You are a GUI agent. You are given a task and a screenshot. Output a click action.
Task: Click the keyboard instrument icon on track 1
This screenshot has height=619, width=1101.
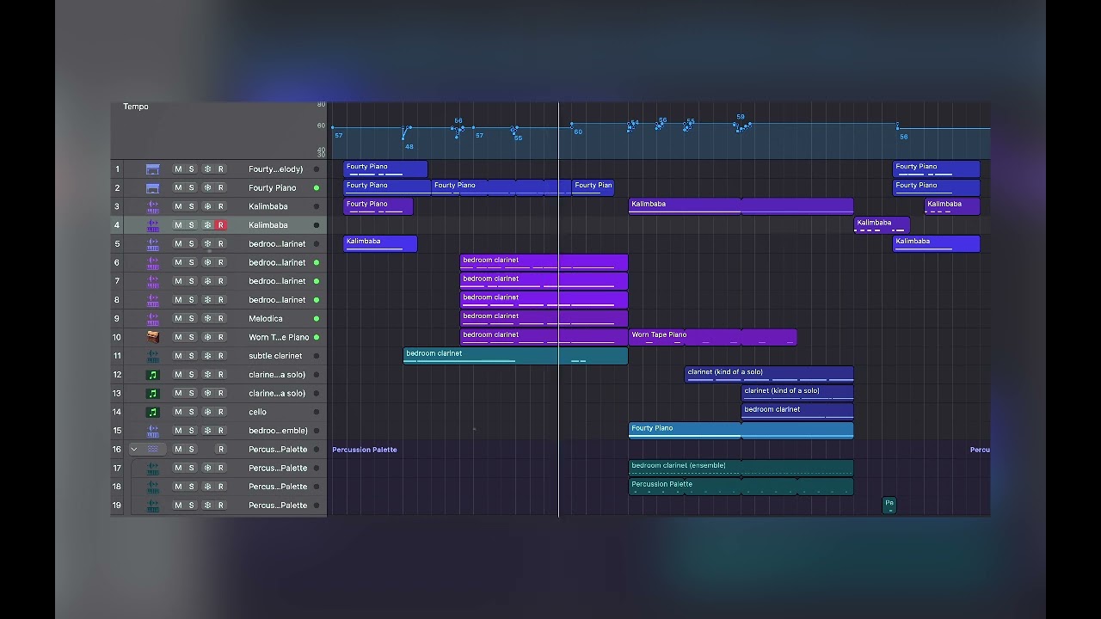152,169
